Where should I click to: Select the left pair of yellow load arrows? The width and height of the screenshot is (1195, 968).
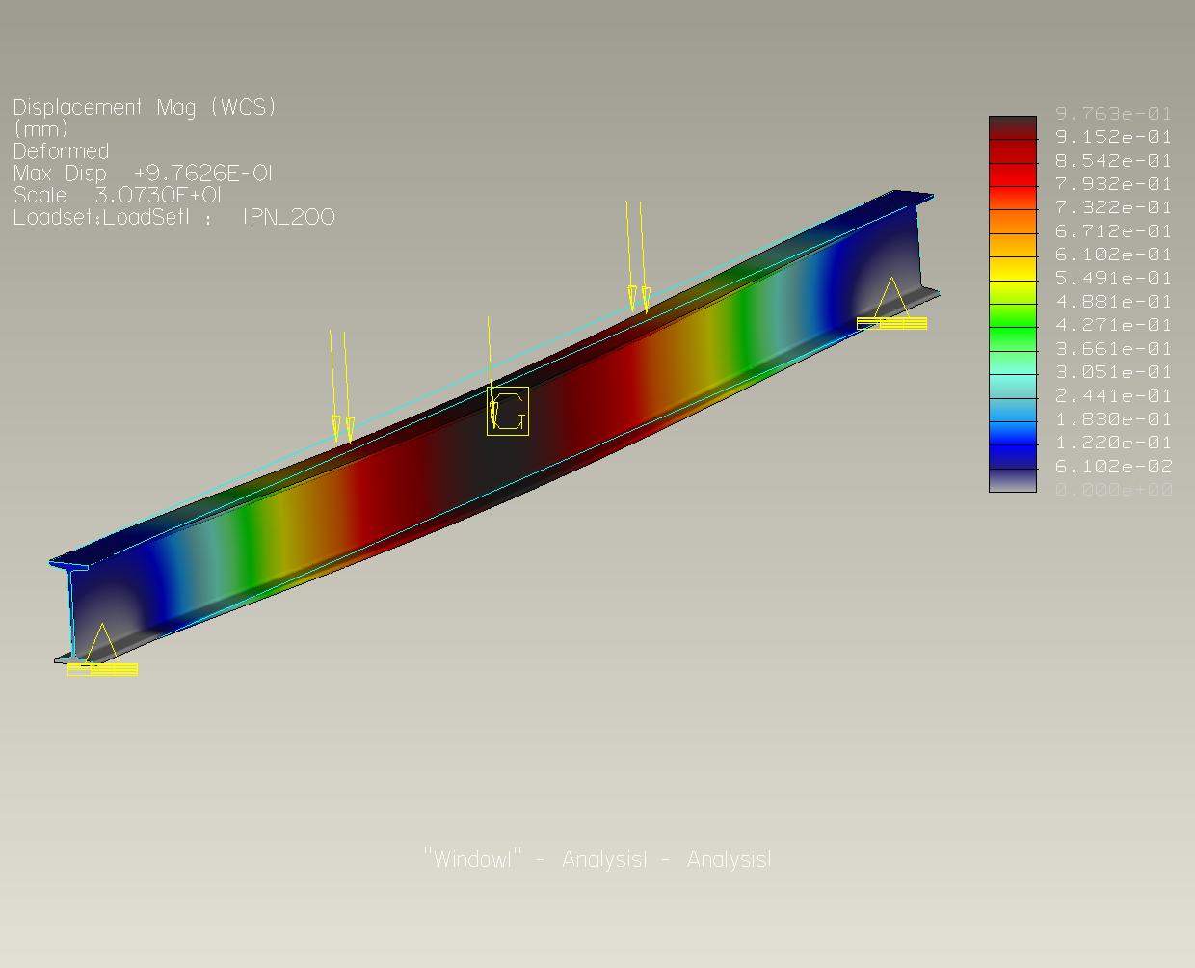(341, 387)
